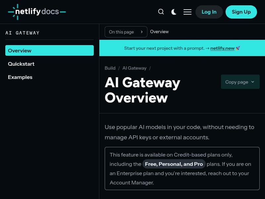Open the search with the magnifying glass icon
This screenshot has height=199, width=265.
pyautogui.click(x=161, y=12)
